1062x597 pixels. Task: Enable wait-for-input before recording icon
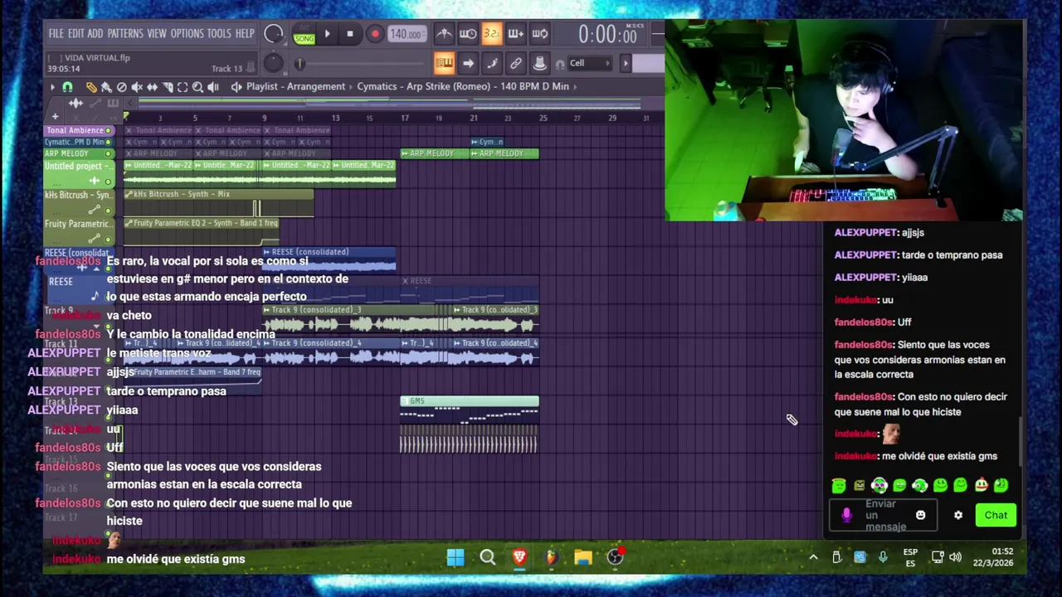(468, 34)
